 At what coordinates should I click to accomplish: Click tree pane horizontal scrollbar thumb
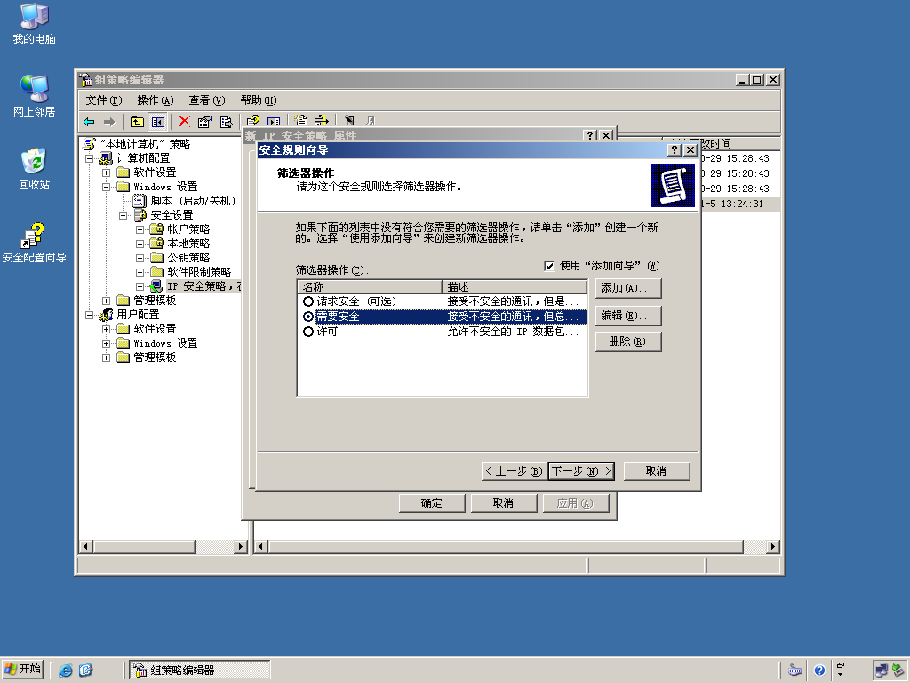pyautogui.click(x=144, y=547)
